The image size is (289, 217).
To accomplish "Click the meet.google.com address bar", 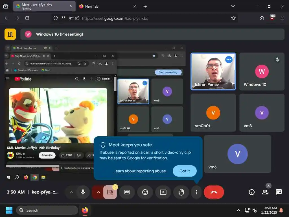I will [x=145, y=18].
